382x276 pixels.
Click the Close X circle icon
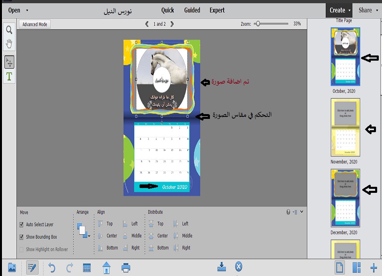[238, 267]
